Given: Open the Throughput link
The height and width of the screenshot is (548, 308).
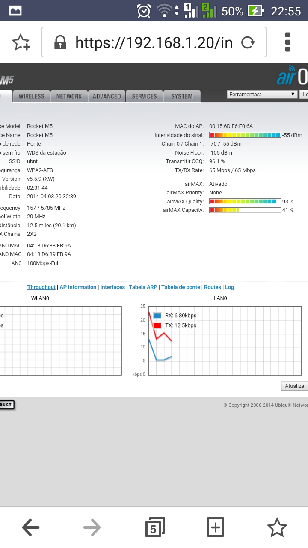Looking at the screenshot, I should coord(41,287).
